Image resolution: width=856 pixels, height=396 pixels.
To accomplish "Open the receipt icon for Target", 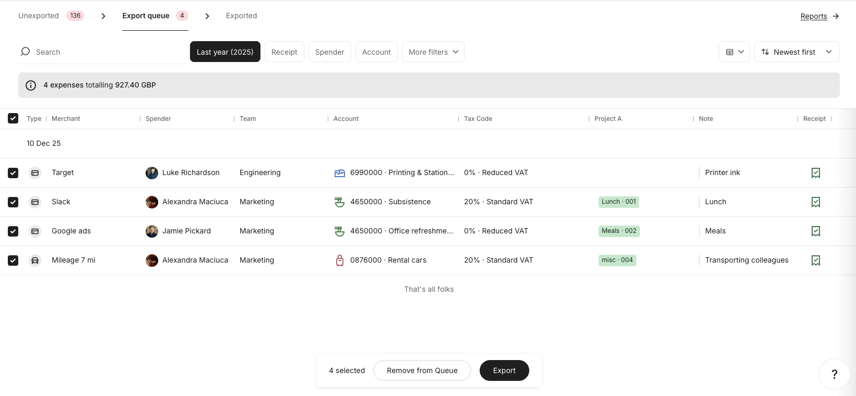I will (816, 172).
